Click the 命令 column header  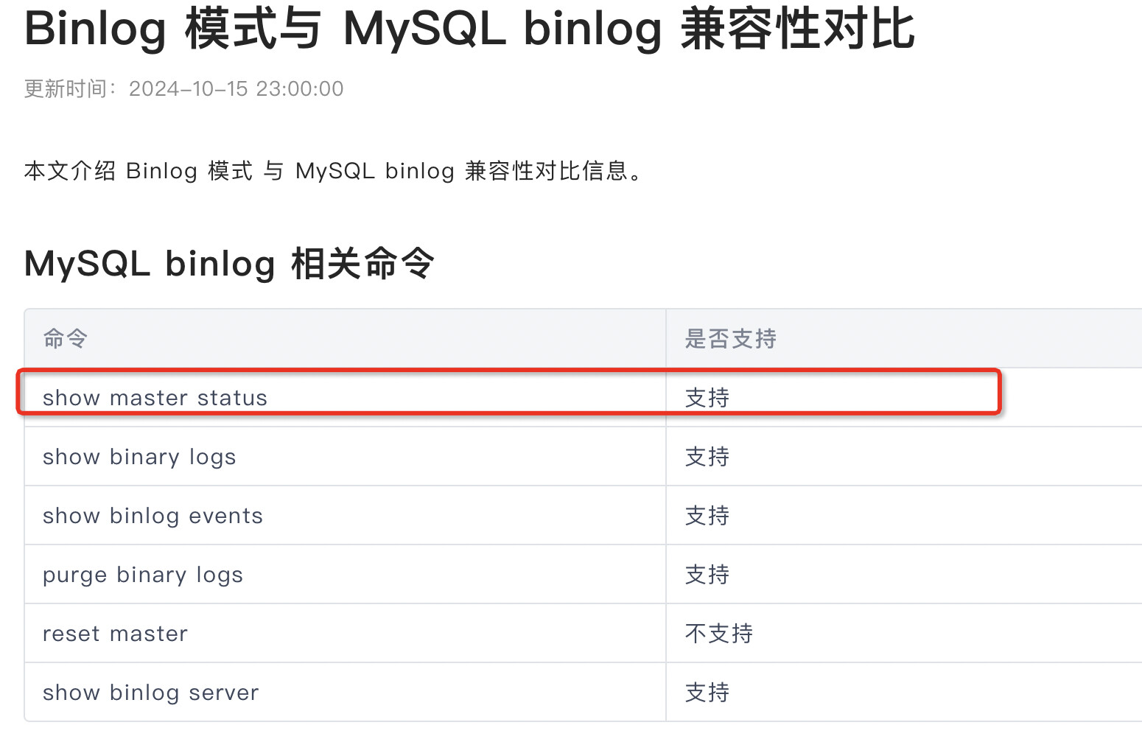pyautogui.click(x=66, y=339)
